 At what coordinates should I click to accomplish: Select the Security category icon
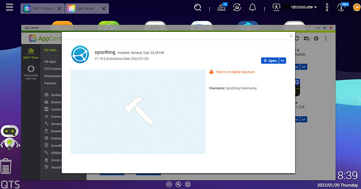46,167
